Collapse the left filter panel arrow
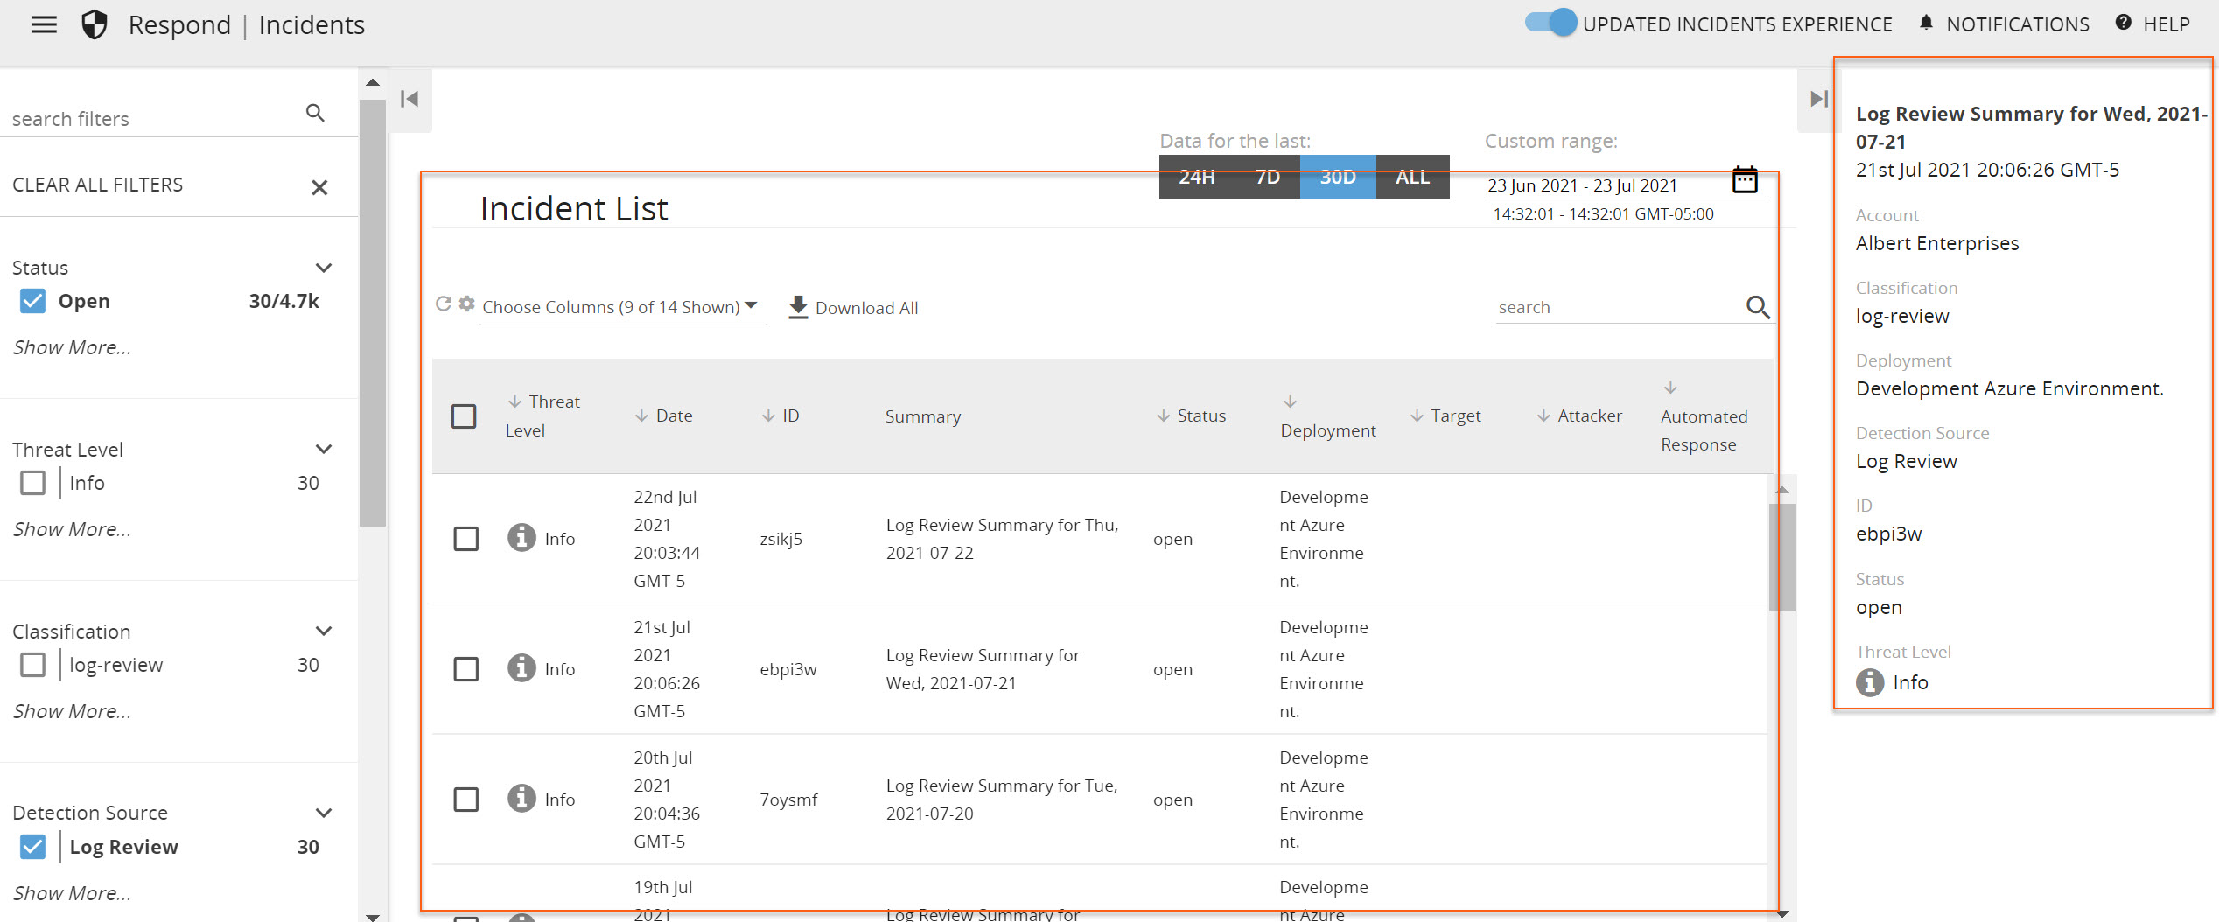The height and width of the screenshot is (922, 2219). 409,99
